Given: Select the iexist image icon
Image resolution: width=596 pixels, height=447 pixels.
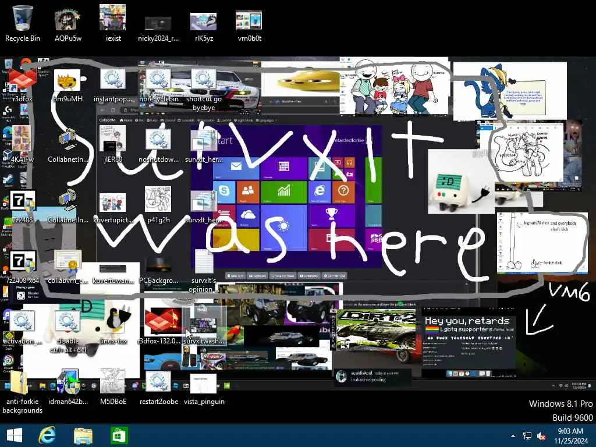Looking at the screenshot, I should pyautogui.click(x=113, y=23).
